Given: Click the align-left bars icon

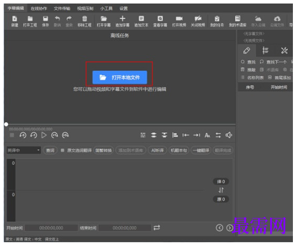Looking at the screenshot, I should click(x=175, y=135).
